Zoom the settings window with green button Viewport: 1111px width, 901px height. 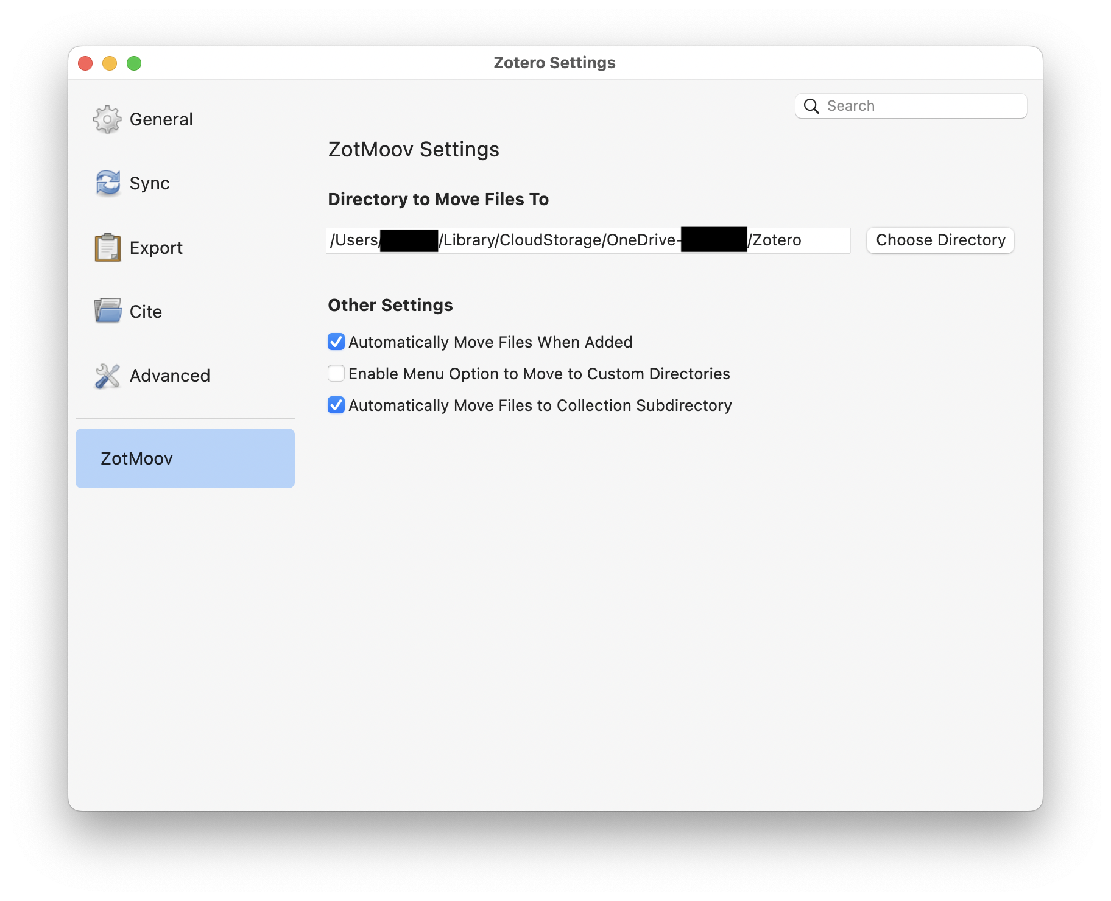point(134,63)
